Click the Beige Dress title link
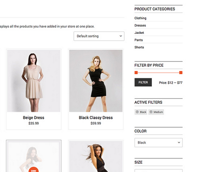Image resolution: width=206 pixels, height=172 pixels. (33, 118)
